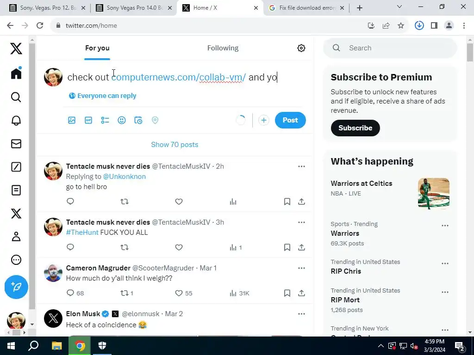Go to Home via house icon
Viewport: 474px width, 355px height.
coord(16,73)
